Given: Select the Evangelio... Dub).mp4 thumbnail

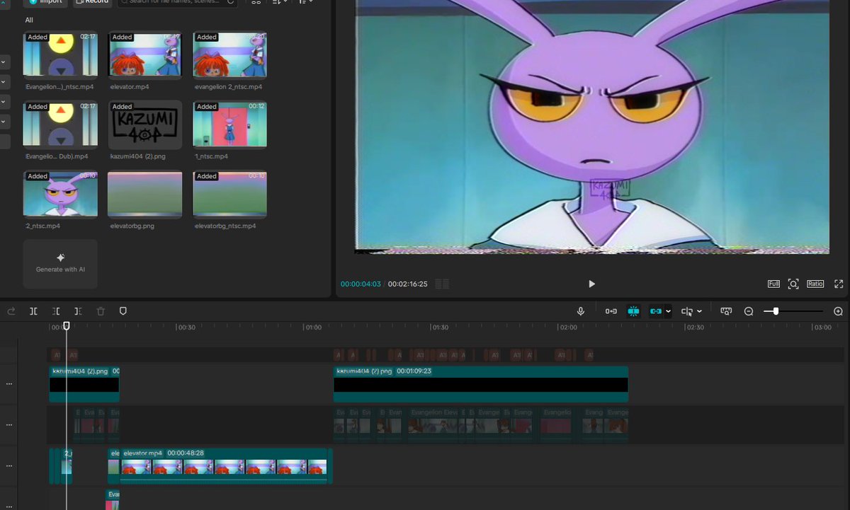Looking at the screenshot, I should (x=60, y=123).
